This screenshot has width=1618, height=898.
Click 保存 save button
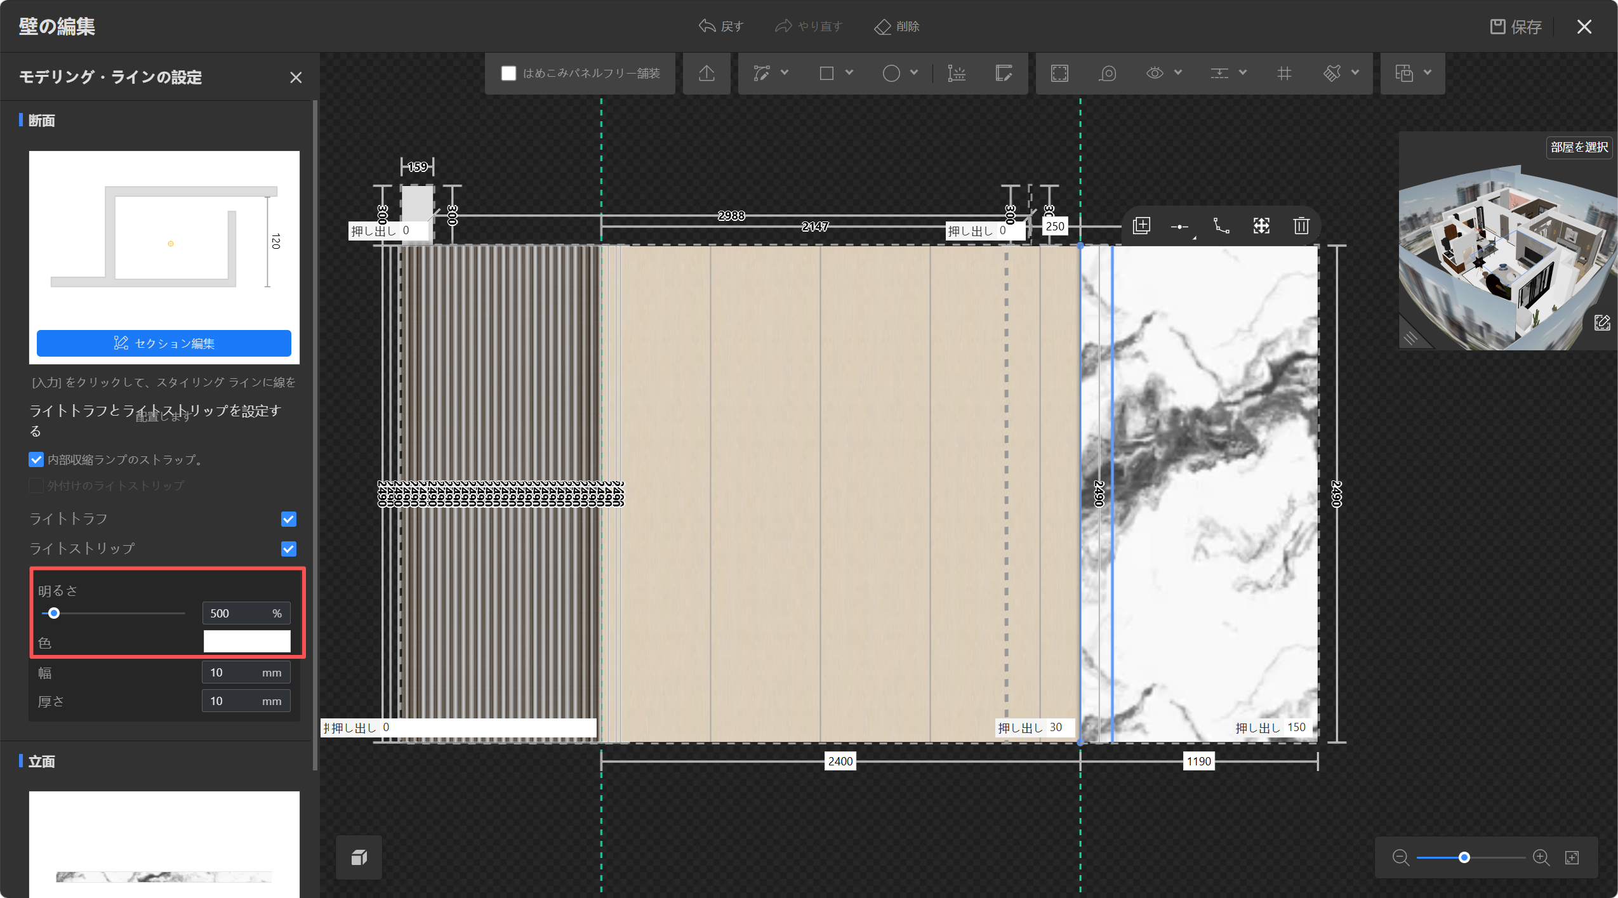tap(1516, 27)
